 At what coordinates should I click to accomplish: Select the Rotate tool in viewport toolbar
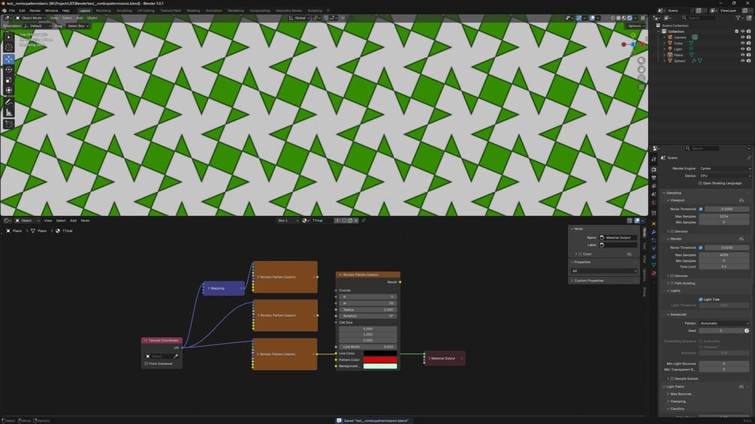(x=9, y=69)
